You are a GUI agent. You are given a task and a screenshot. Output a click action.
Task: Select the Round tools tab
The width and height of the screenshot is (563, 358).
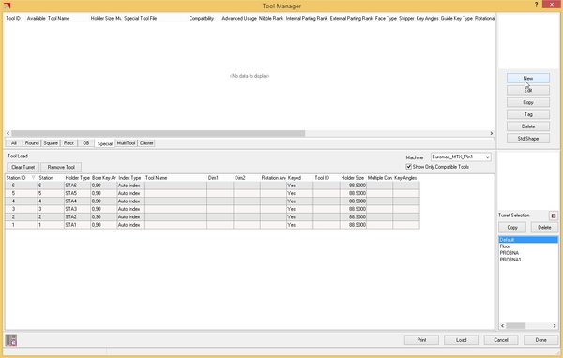point(32,143)
